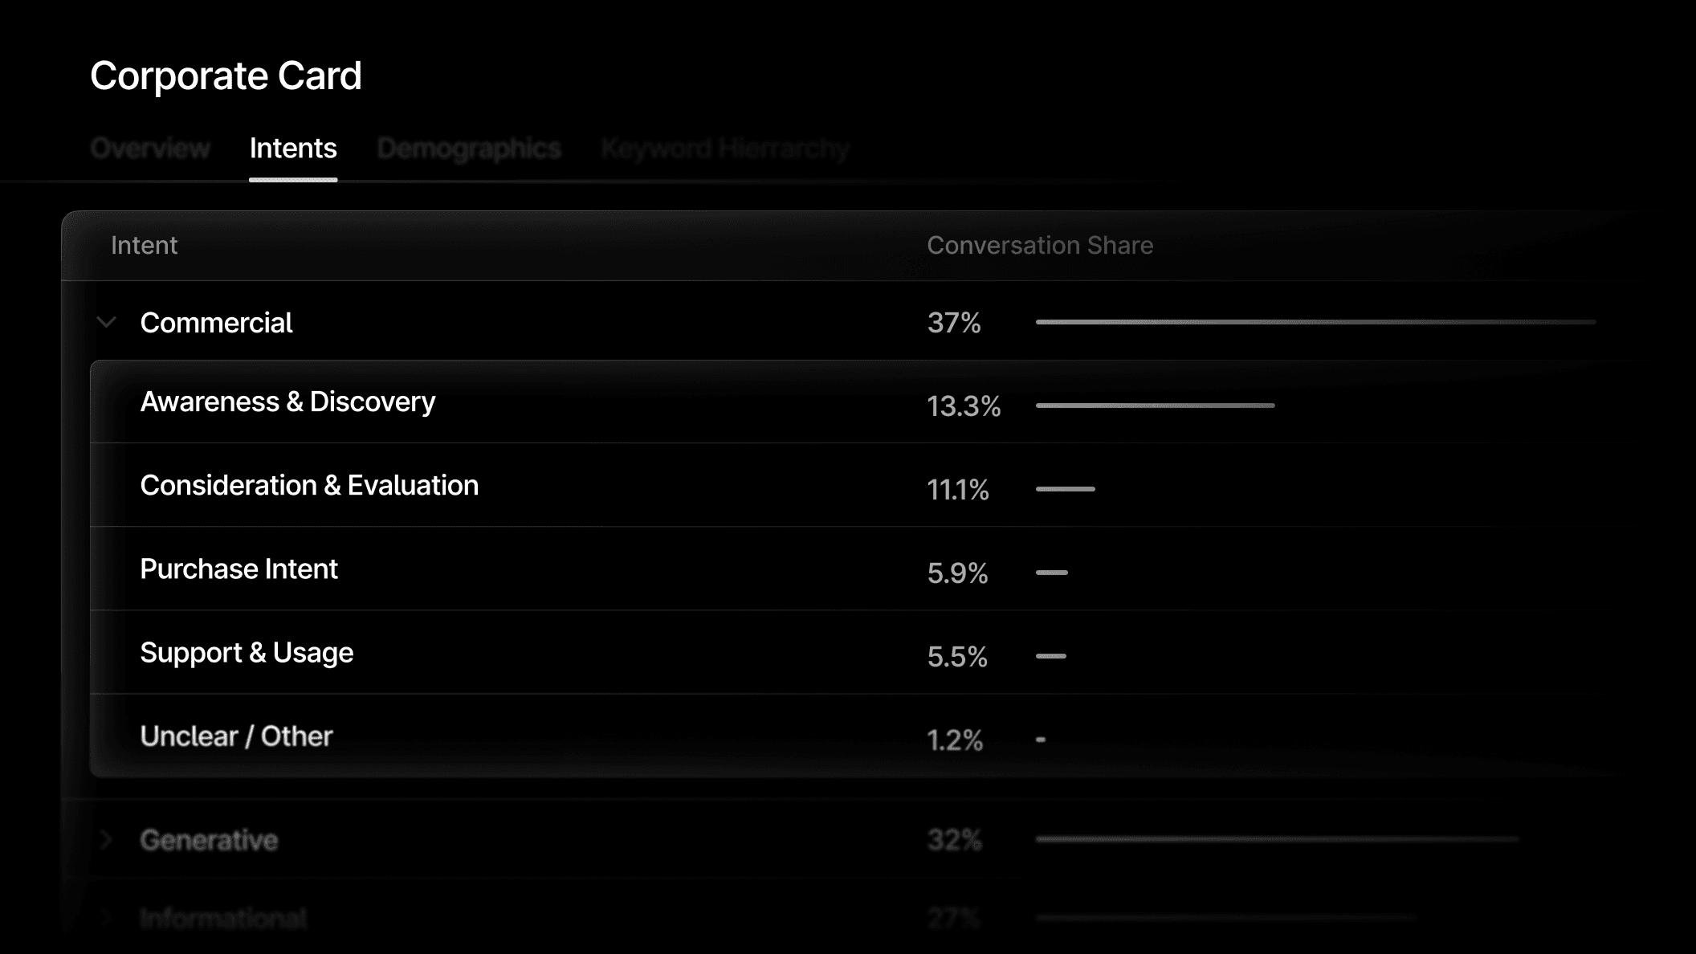Select the currently active Intents tab

click(x=293, y=148)
